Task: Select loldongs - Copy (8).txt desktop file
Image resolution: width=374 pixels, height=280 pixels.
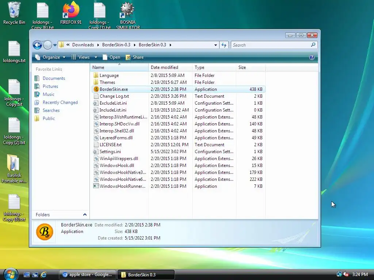Action: tap(14, 208)
